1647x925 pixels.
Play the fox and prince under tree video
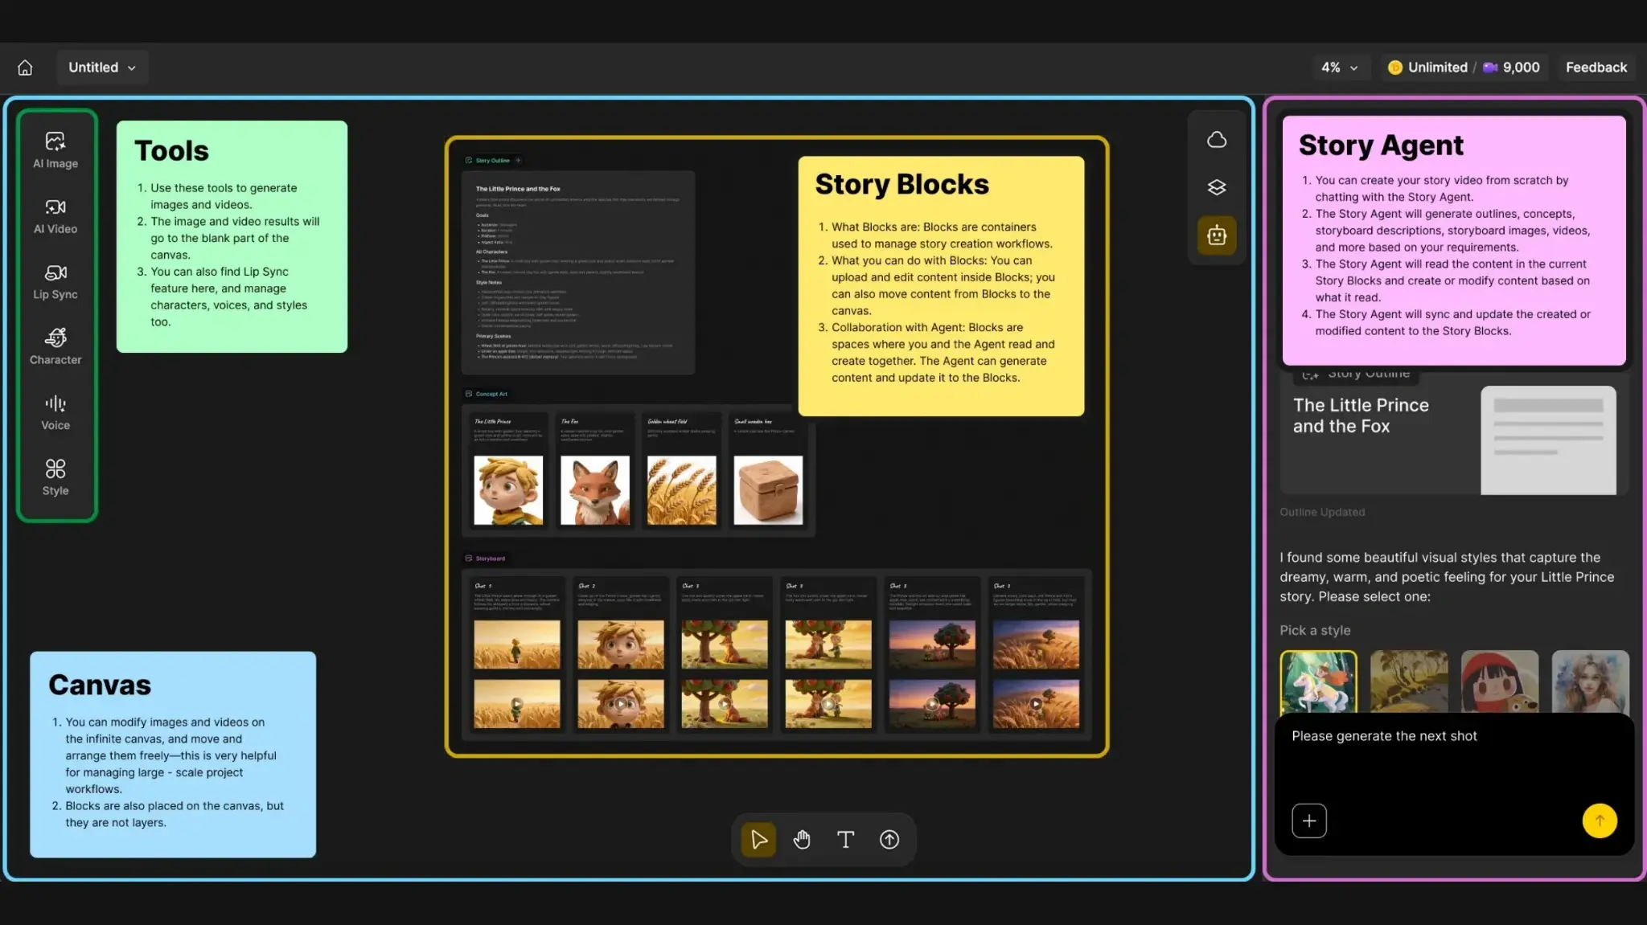coord(828,704)
